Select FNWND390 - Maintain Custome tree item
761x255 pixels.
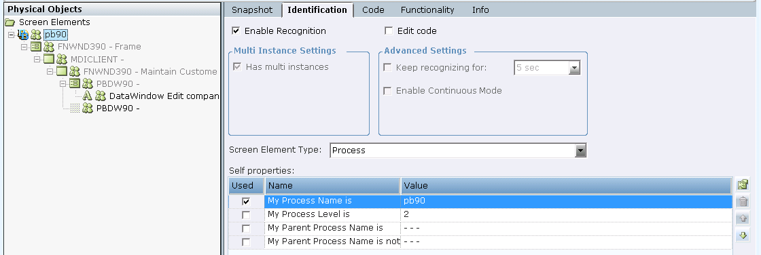[x=150, y=72]
